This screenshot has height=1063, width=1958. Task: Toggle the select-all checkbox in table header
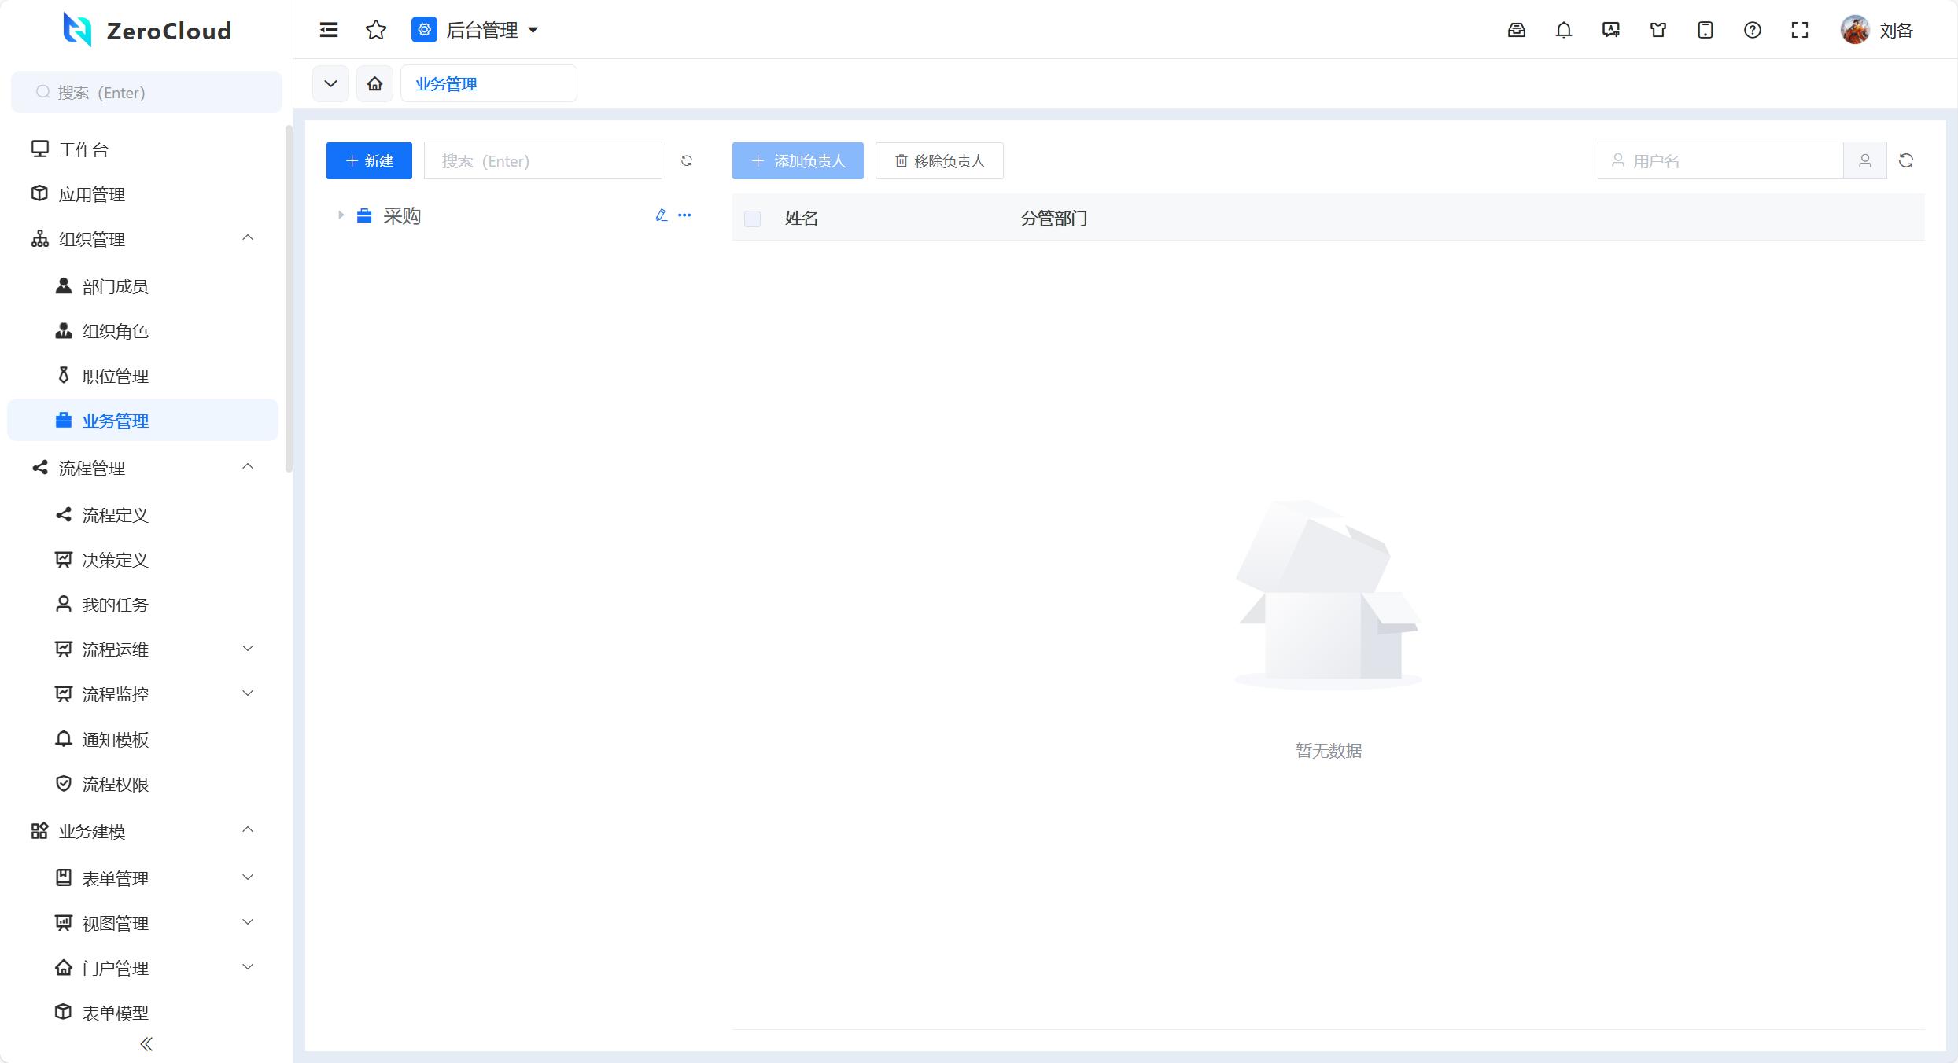tap(752, 219)
